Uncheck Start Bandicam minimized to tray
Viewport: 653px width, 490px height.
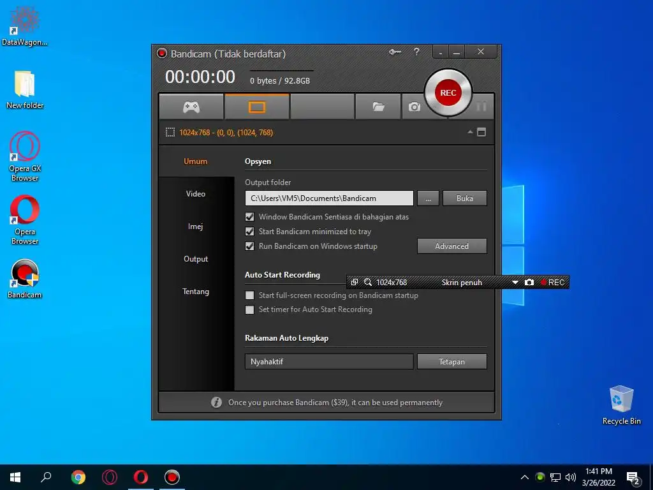tap(249, 231)
